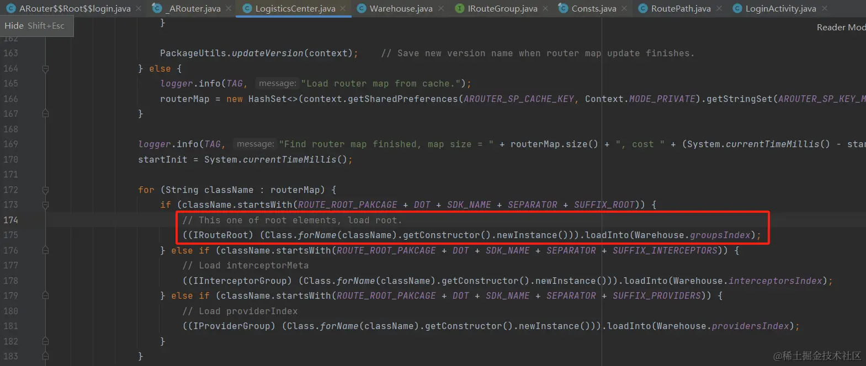
Task: Switch to IRouteGroup.java tab
Action: point(502,8)
